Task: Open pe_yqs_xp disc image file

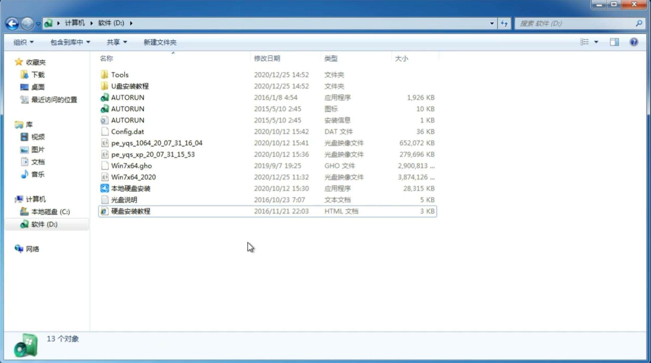Action: tap(153, 154)
